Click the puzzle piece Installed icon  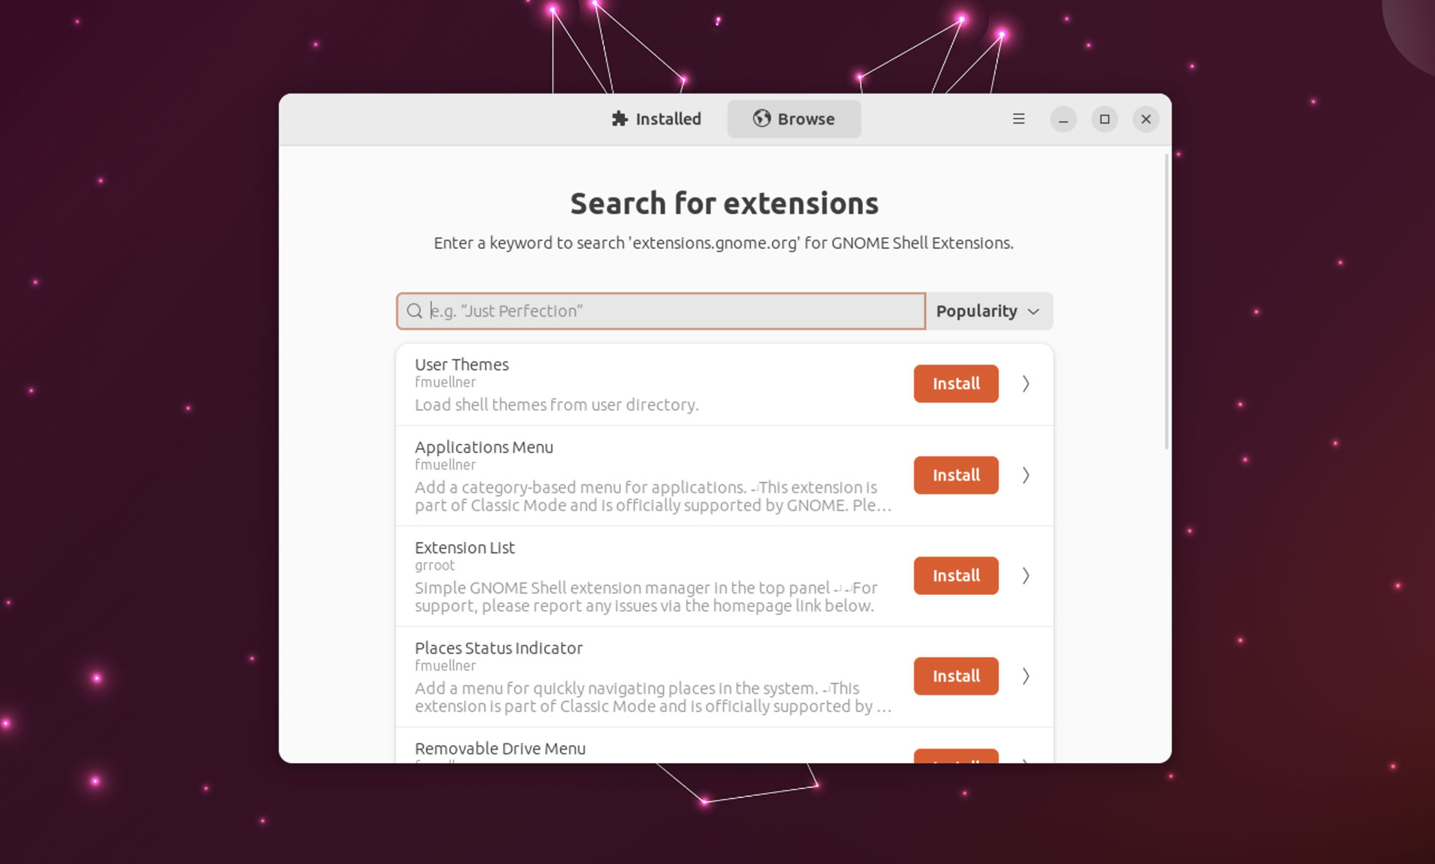click(620, 119)
